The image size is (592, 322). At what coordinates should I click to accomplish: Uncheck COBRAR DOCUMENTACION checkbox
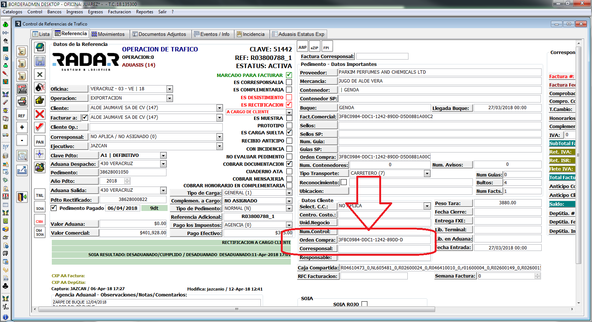[289, 164]
